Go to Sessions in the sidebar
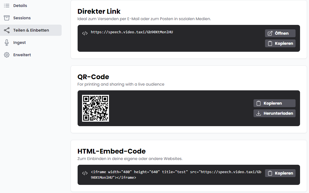This screenshot has width=309, height=193. 31,18
